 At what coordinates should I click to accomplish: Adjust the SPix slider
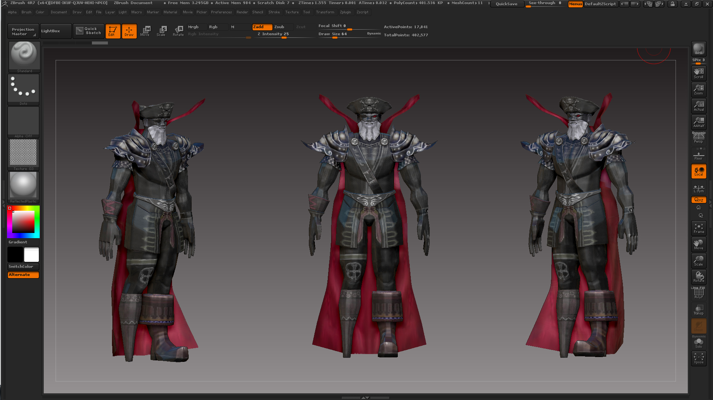click(x=699, y=61)
